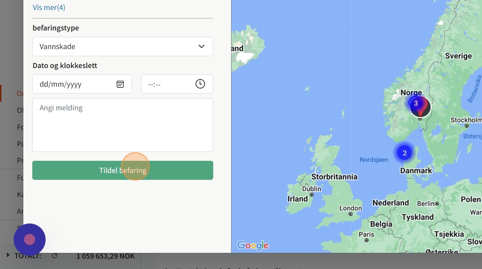Click the Berlin city marker on map
The image size is (482, 269).
(437, 204)
